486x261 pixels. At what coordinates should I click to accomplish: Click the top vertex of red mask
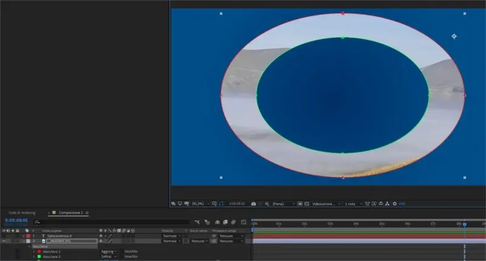[343, 13]
